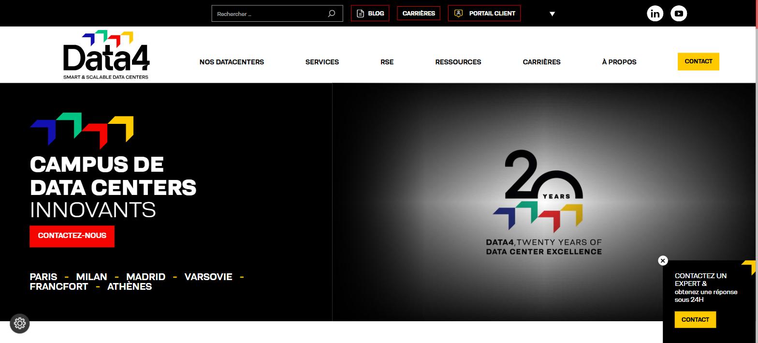Open the language dropdown arrow

click(x=552, y=14)
